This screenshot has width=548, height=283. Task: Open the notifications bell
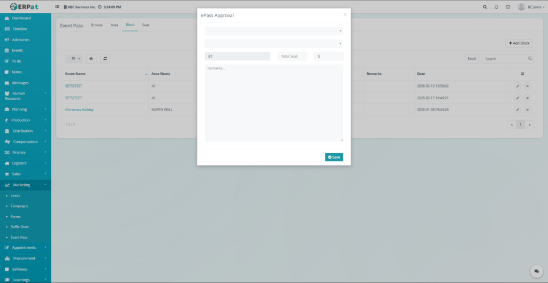[496, 7]
